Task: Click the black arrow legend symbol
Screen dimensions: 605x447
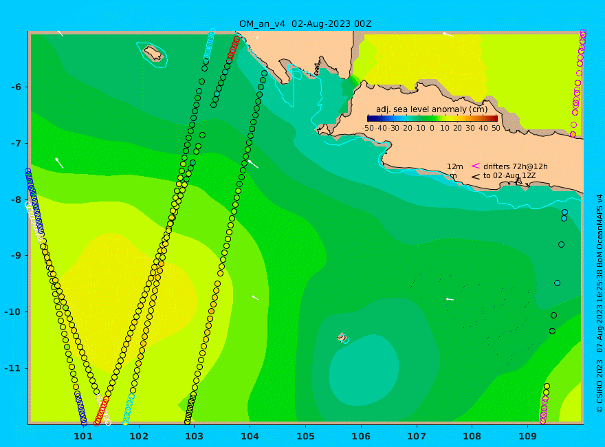Action: click(x=476, y=177)
